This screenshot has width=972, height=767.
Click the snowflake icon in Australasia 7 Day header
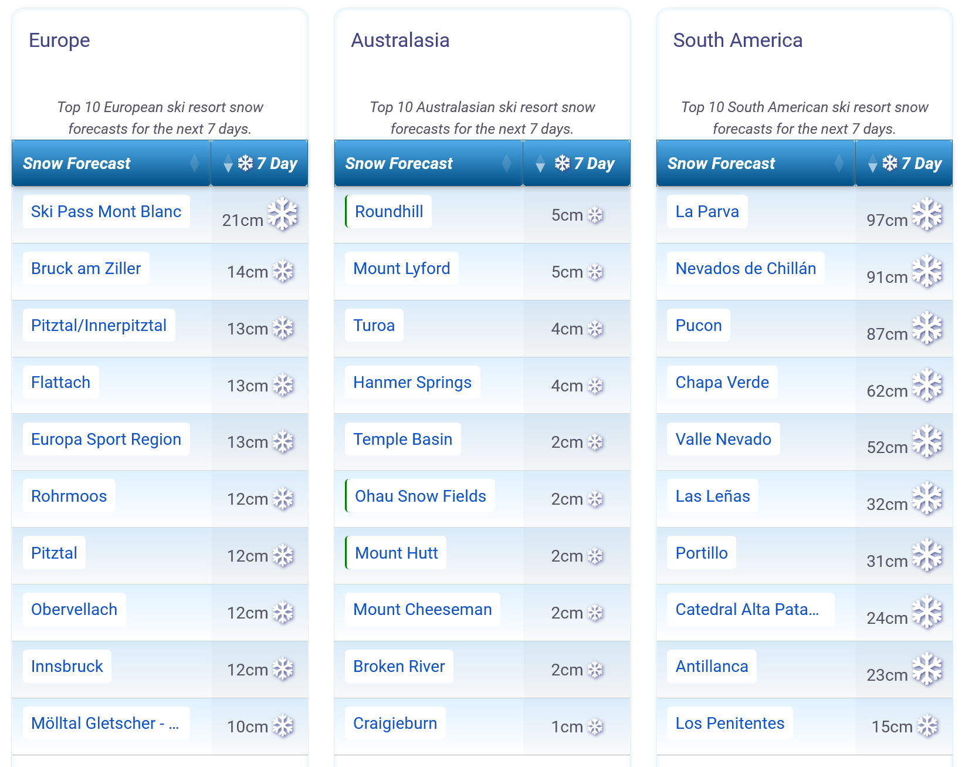click(562, 163)
